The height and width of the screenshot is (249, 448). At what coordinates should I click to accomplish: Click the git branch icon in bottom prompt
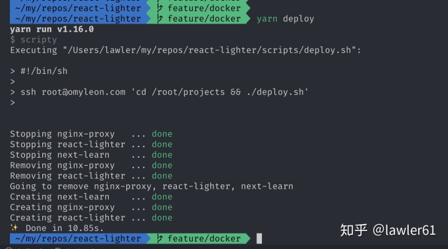click(x=160, y=238)
